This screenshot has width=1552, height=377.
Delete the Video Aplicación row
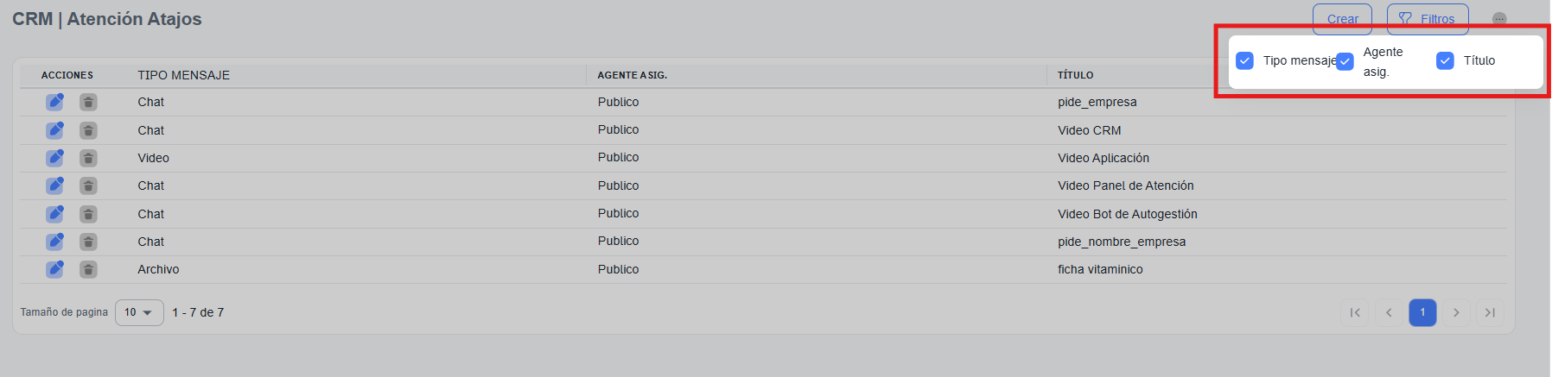coord(88,159)
